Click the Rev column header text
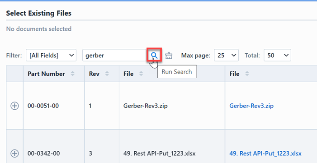The height and width of the screenshot is (163, 317). [x=94, y=74]
